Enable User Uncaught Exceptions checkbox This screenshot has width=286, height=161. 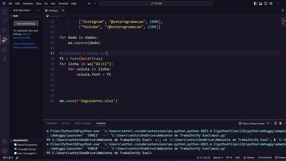pos(15,153)
